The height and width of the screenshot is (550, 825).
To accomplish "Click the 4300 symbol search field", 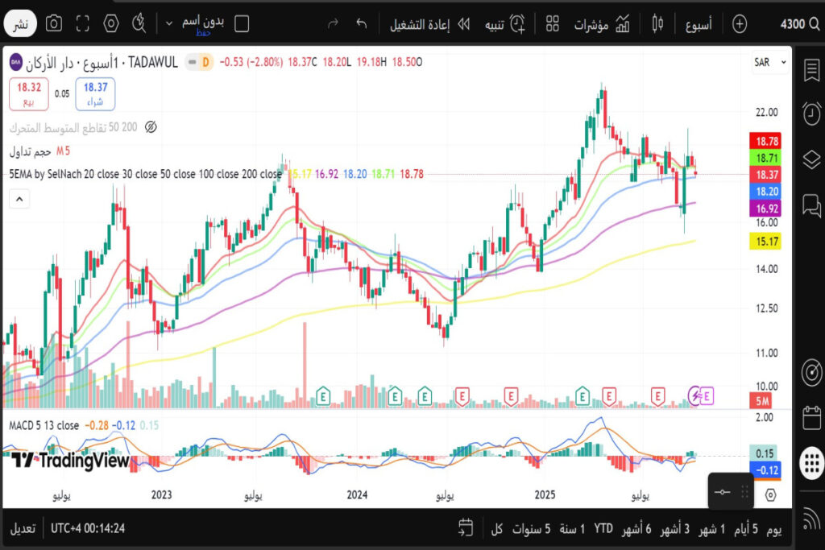I will (x=798, y=24).
